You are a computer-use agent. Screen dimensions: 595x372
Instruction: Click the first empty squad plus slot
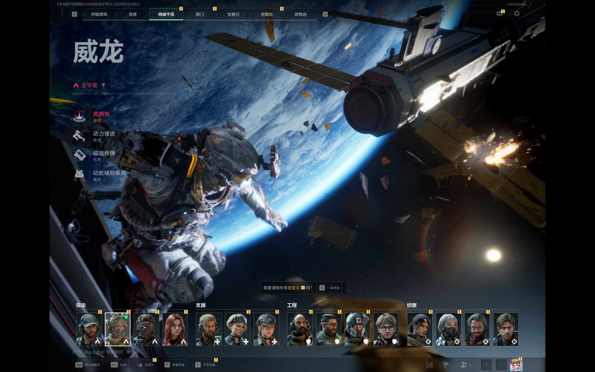pos(486,365)
